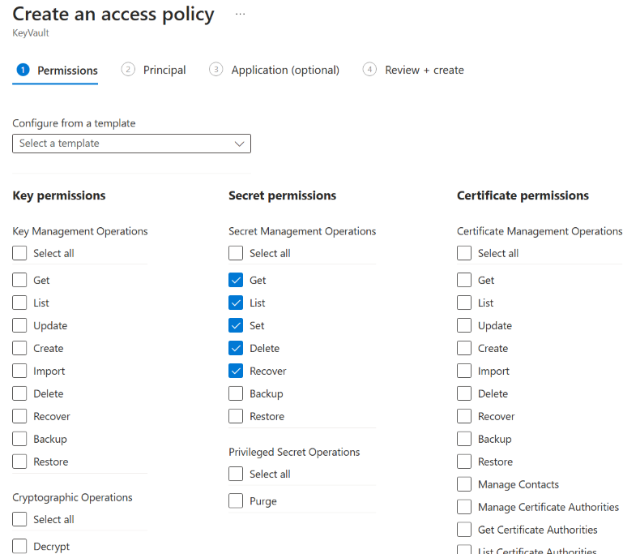Open the Review + create tab

pos(414,70)
